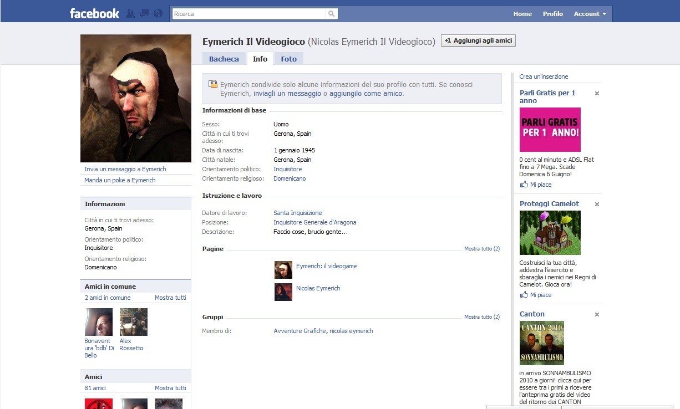
Task: Open Proteggi Camelot ad title
Action: click(549, 203)
